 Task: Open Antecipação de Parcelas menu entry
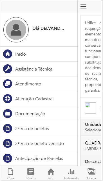pos(39,158)
